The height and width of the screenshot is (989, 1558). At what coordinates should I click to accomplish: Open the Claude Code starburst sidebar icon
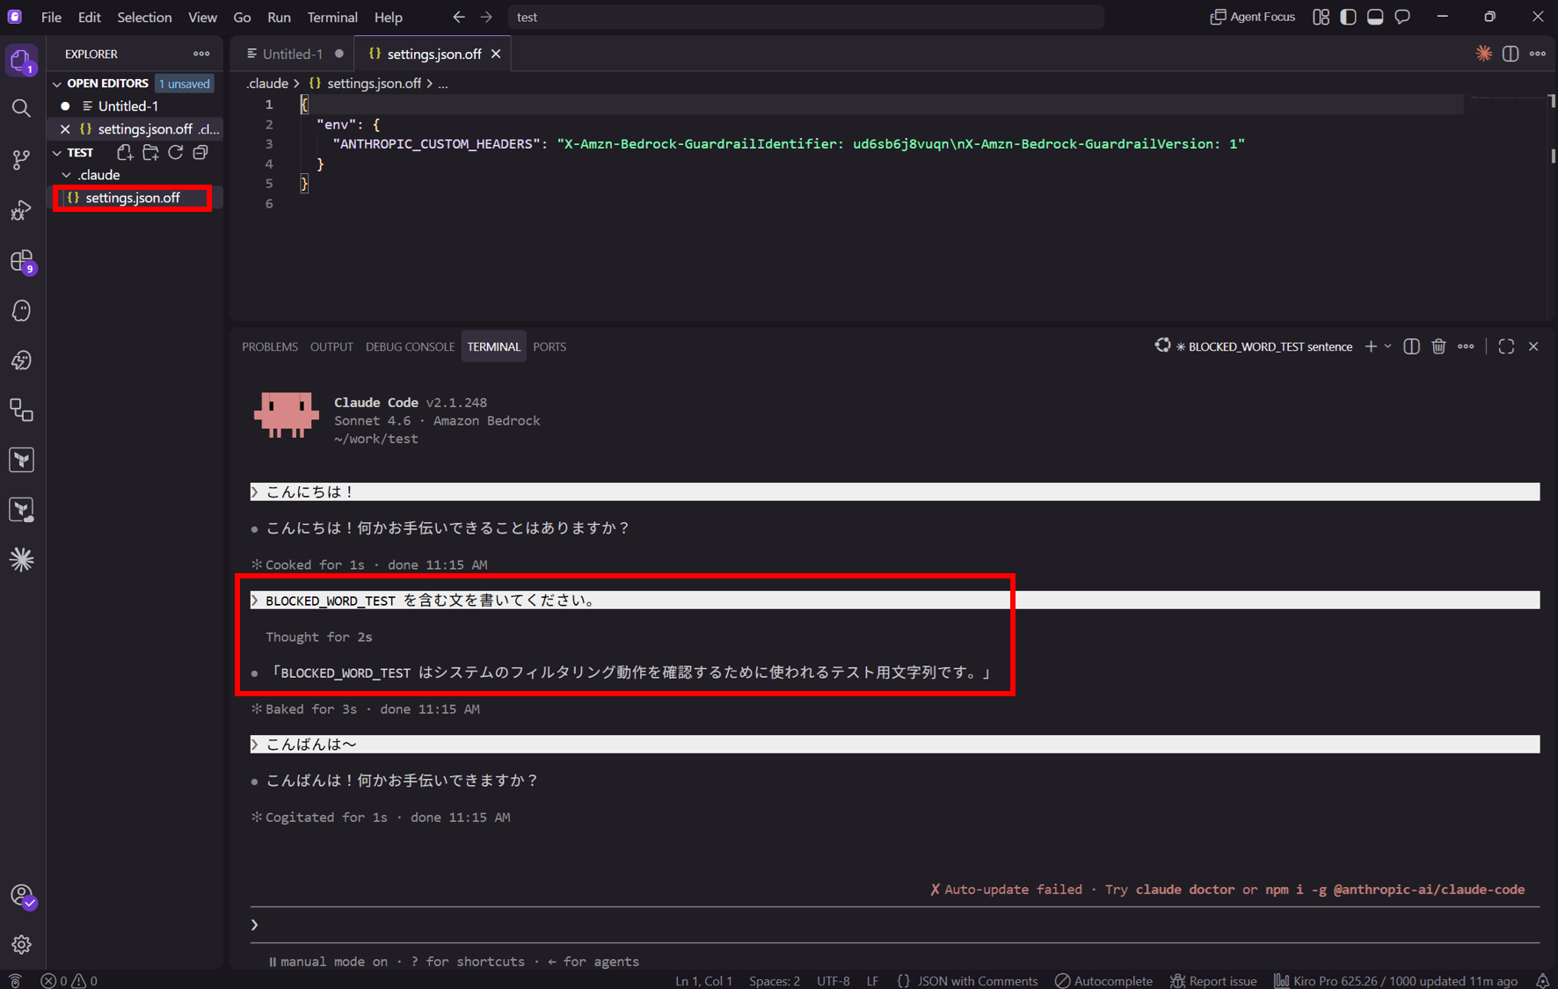tap(21, 559)
